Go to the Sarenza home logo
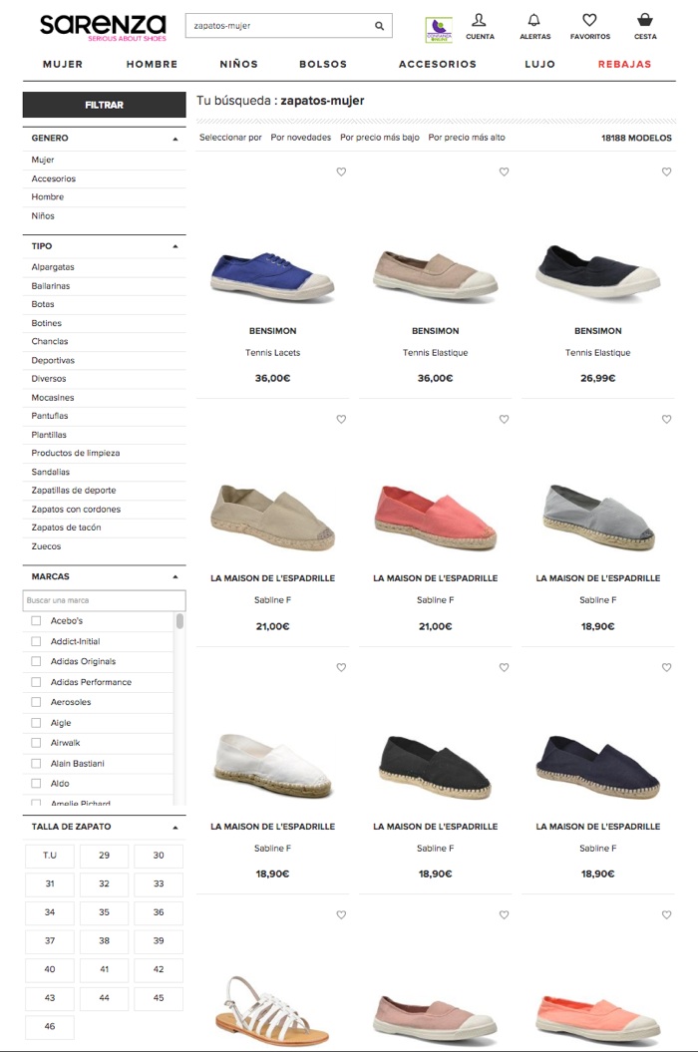 103,27
